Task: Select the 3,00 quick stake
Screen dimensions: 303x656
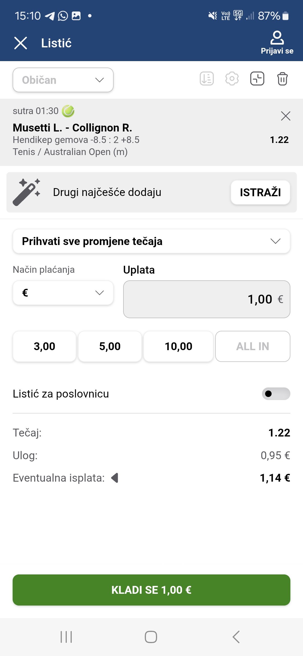Action: tap(44, 347)
